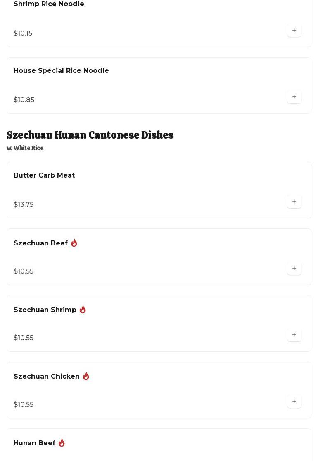
Task: Click flame icon next to Szechuan Shrimp
Action: 83,310
